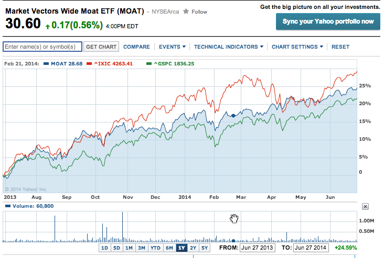Select the 2Y time range tab
Image resolution: width=384 pixels, height=258 pixels.
pos(193,248)
